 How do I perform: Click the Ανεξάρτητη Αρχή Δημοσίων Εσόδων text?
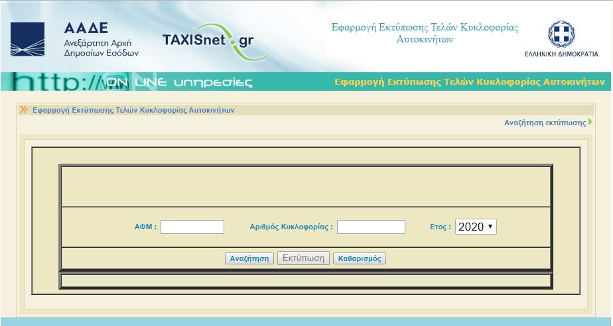pos(102,48)
